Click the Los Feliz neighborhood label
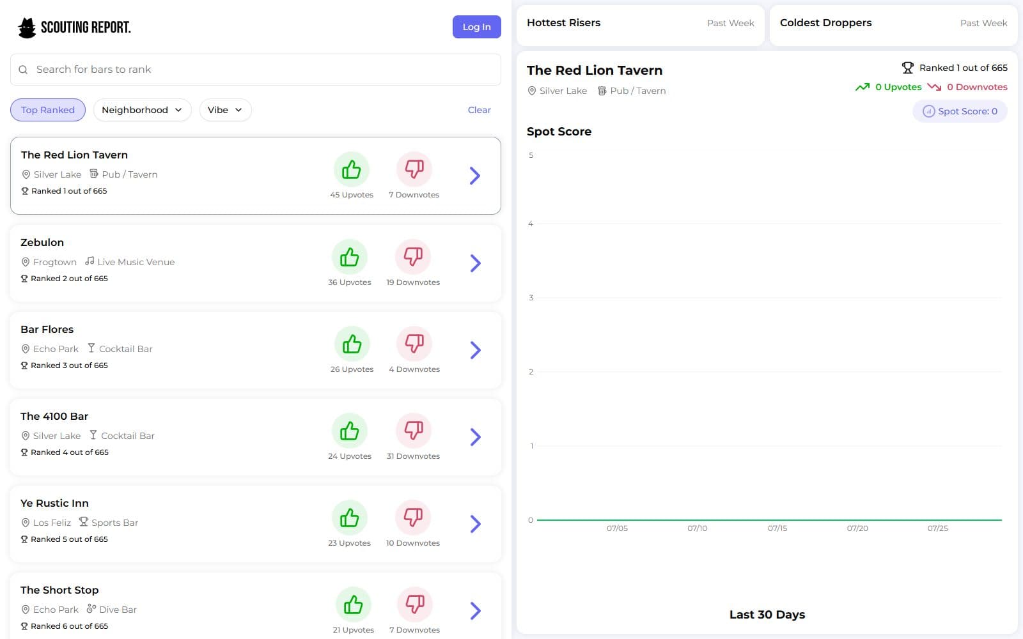The width and height of the screenshot is (1023, 639). click(52, 523)
